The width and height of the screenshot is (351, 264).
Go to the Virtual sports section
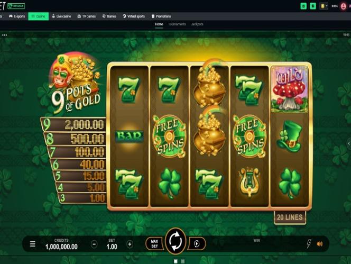pyautogui.click(x=134, y=16)
